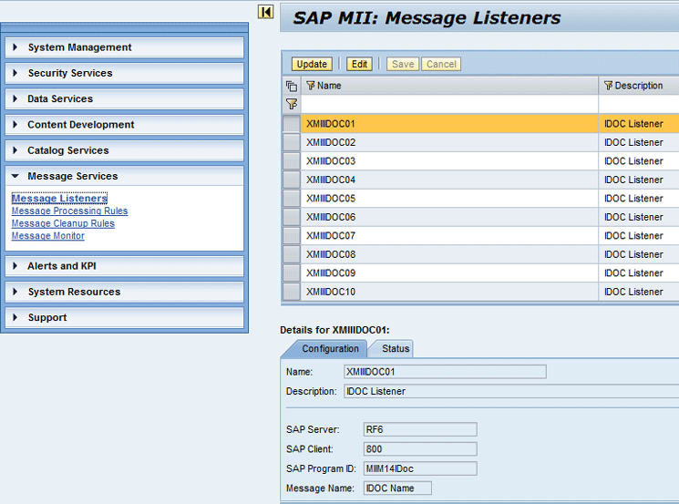Screen dimensions: 679x504
Task: Open the Message Monitor link
Action: tap(47, 236)
